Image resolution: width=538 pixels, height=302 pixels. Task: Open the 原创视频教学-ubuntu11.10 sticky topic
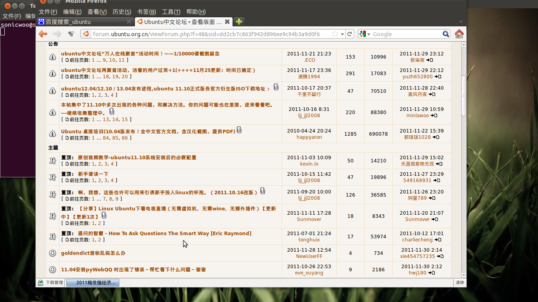(137, 157)
